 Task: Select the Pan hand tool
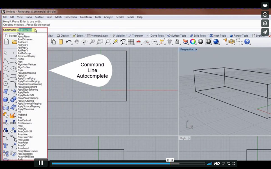[76, 42]
